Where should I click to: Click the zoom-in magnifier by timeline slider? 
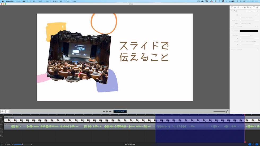pos(31,144)
